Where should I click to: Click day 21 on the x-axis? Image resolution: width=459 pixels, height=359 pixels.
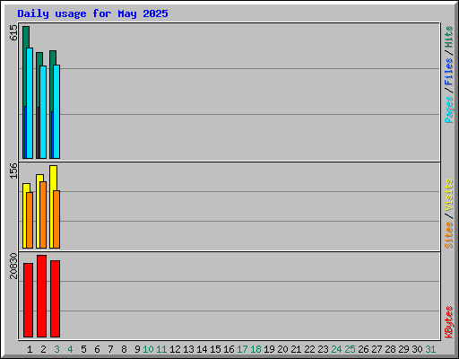(x=296, y=349)
